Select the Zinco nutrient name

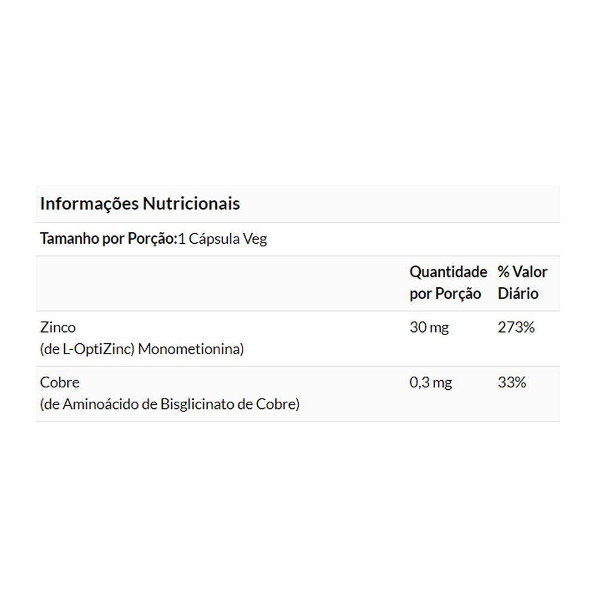[58, 327]
